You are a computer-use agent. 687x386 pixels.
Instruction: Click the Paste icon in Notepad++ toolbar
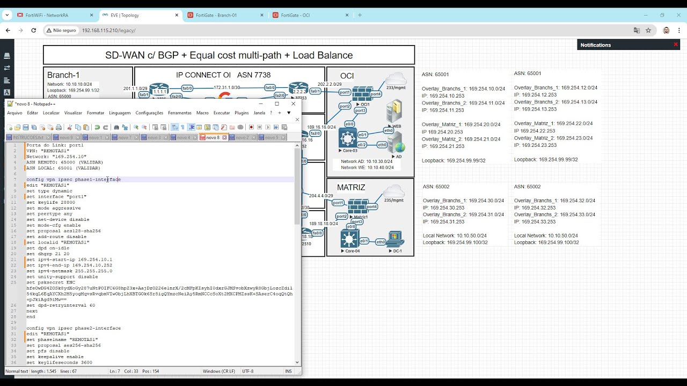[x=86, y=128]
